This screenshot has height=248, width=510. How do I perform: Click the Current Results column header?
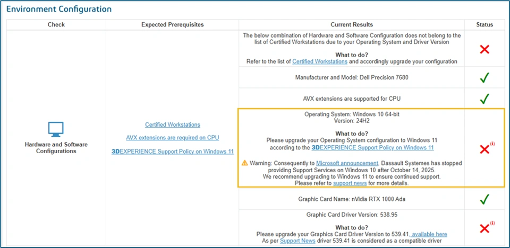click(352, 25)
